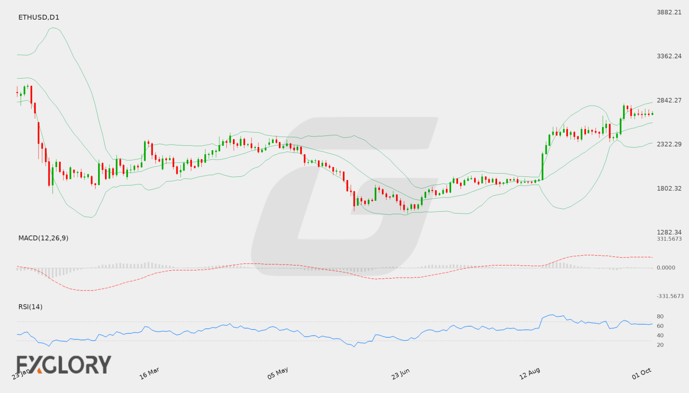The image size is (689, 393).
Task: Click the FXGLORY logo
Action: (64, 364)
